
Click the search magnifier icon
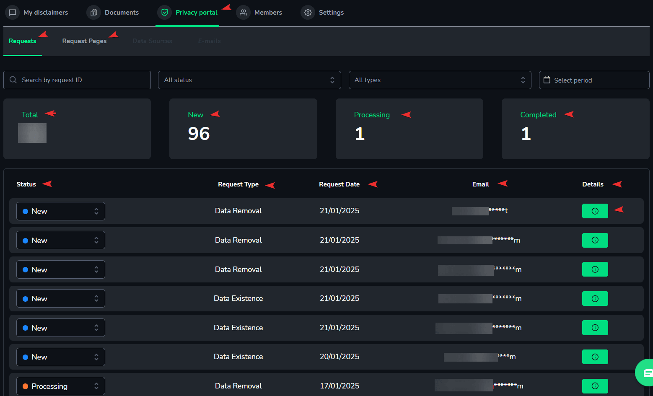[13, 80]
